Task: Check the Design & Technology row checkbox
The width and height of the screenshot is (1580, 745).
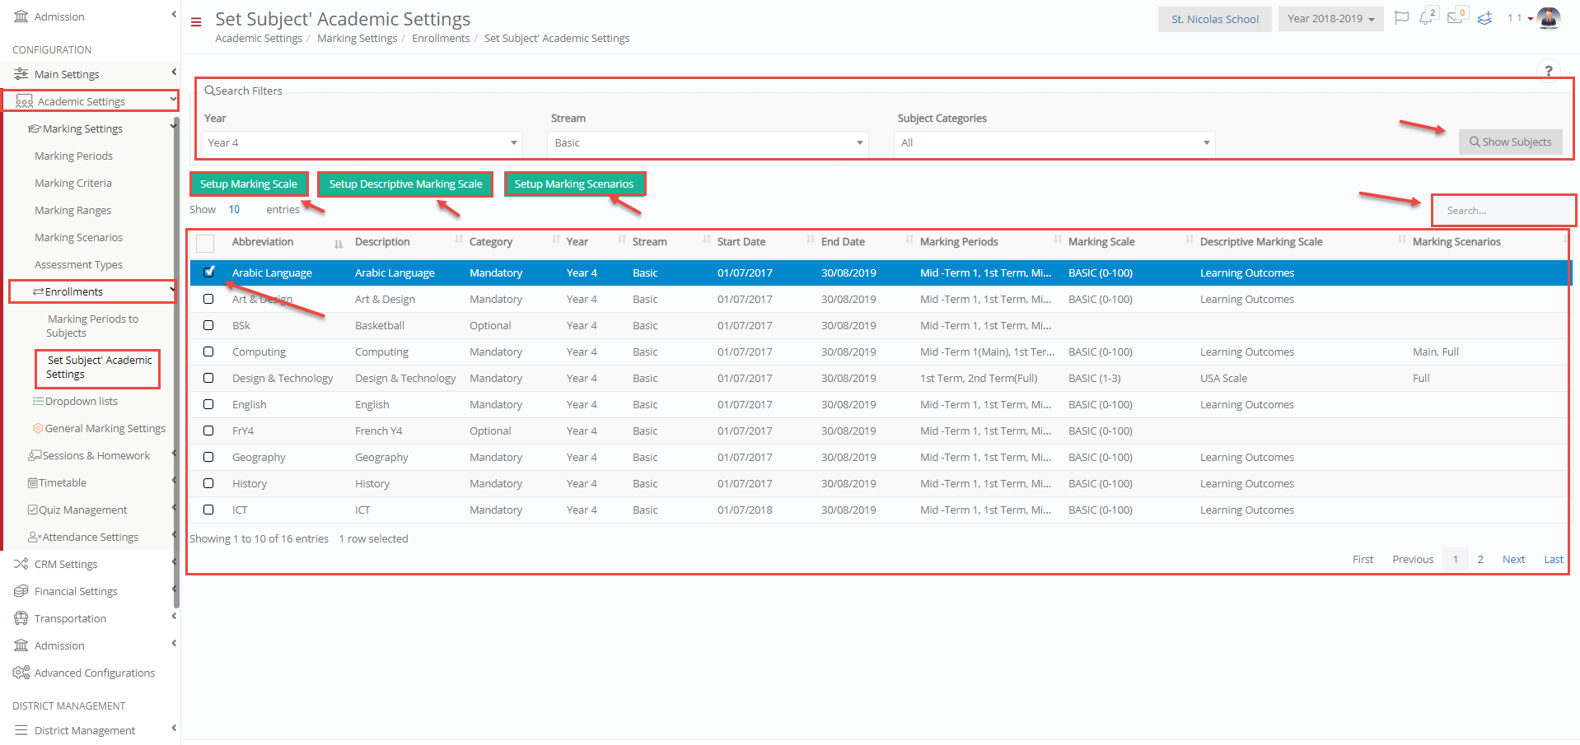Action: tap(208, 378)
